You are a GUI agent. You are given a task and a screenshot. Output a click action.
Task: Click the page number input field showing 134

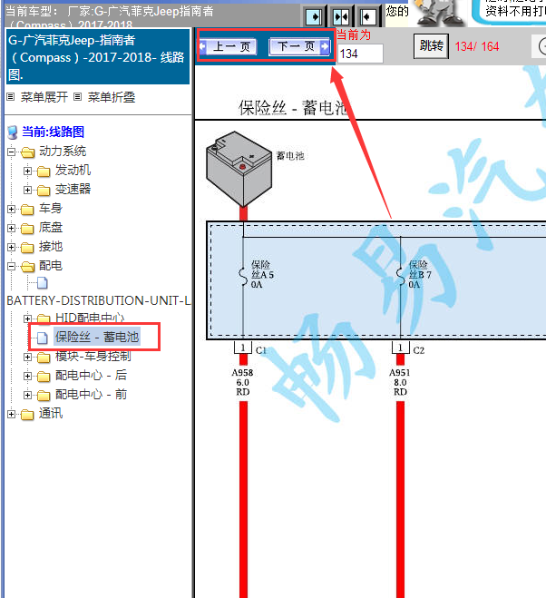[x=360, y=54]
